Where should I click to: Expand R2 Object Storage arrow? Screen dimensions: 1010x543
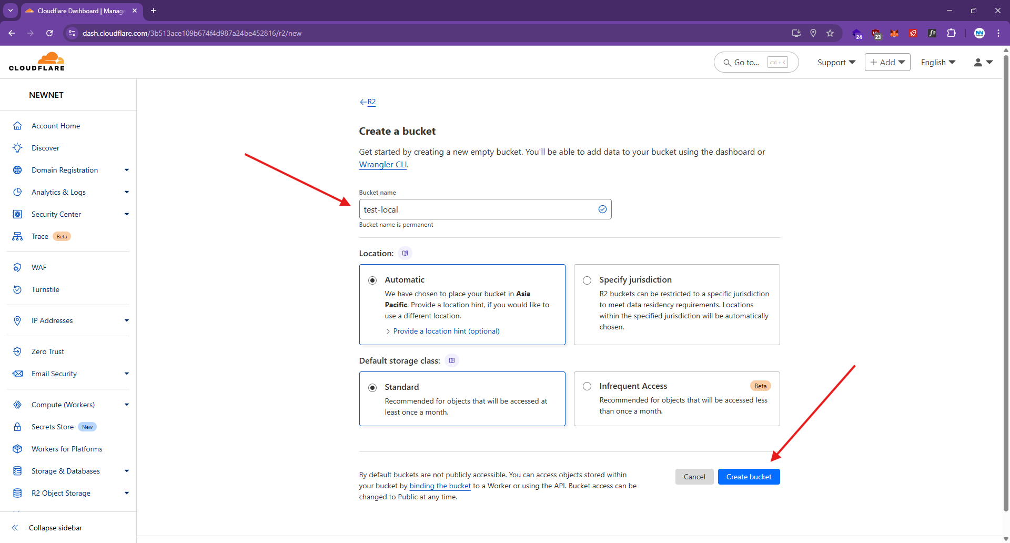pos(127,493)
